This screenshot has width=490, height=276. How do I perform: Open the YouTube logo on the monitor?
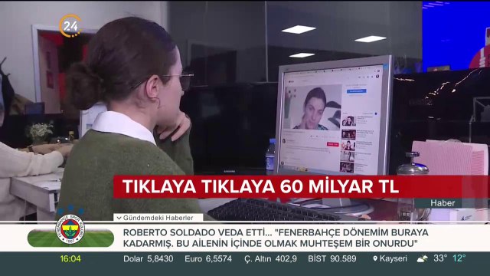coord(291,82)
